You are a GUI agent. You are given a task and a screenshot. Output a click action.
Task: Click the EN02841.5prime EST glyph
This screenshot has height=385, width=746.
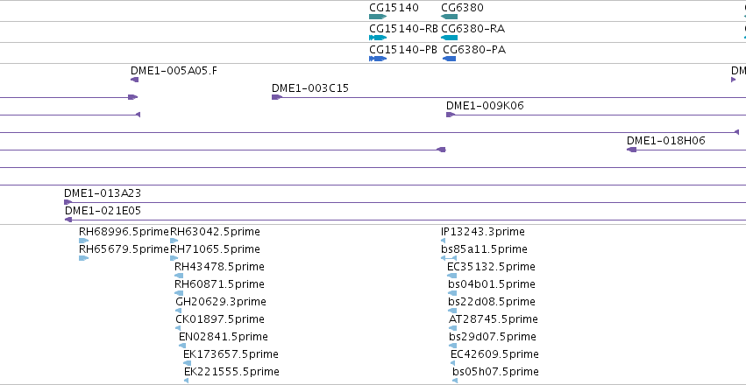point(182,346)
